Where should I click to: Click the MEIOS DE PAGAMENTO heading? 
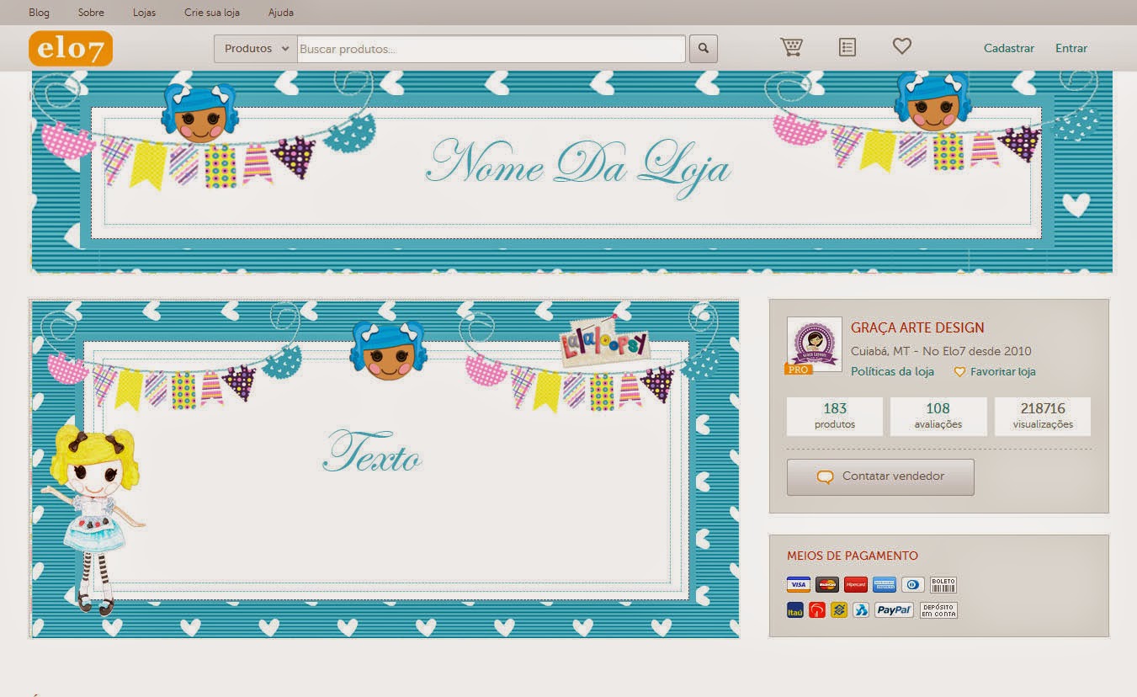click(853, 556)
